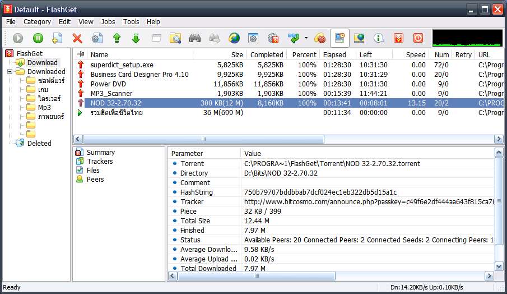Select the NOD 32-2.70.32 row
The image size is (507, 294).
[290, 103]
